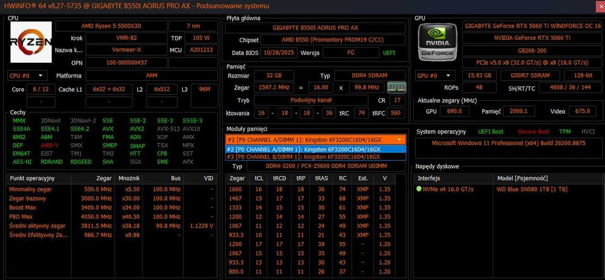Image resolution: width=605 pixels, height=280 pixels.
Task: Click the A201213 MCU value
Action: point(201,50)
